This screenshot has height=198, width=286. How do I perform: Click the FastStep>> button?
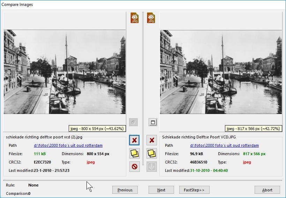coord(194,190)
